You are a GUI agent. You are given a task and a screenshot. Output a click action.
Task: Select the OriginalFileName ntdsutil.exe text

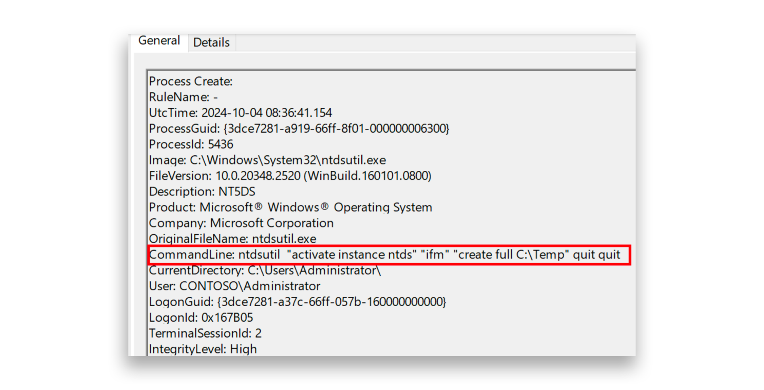point(232,239)
